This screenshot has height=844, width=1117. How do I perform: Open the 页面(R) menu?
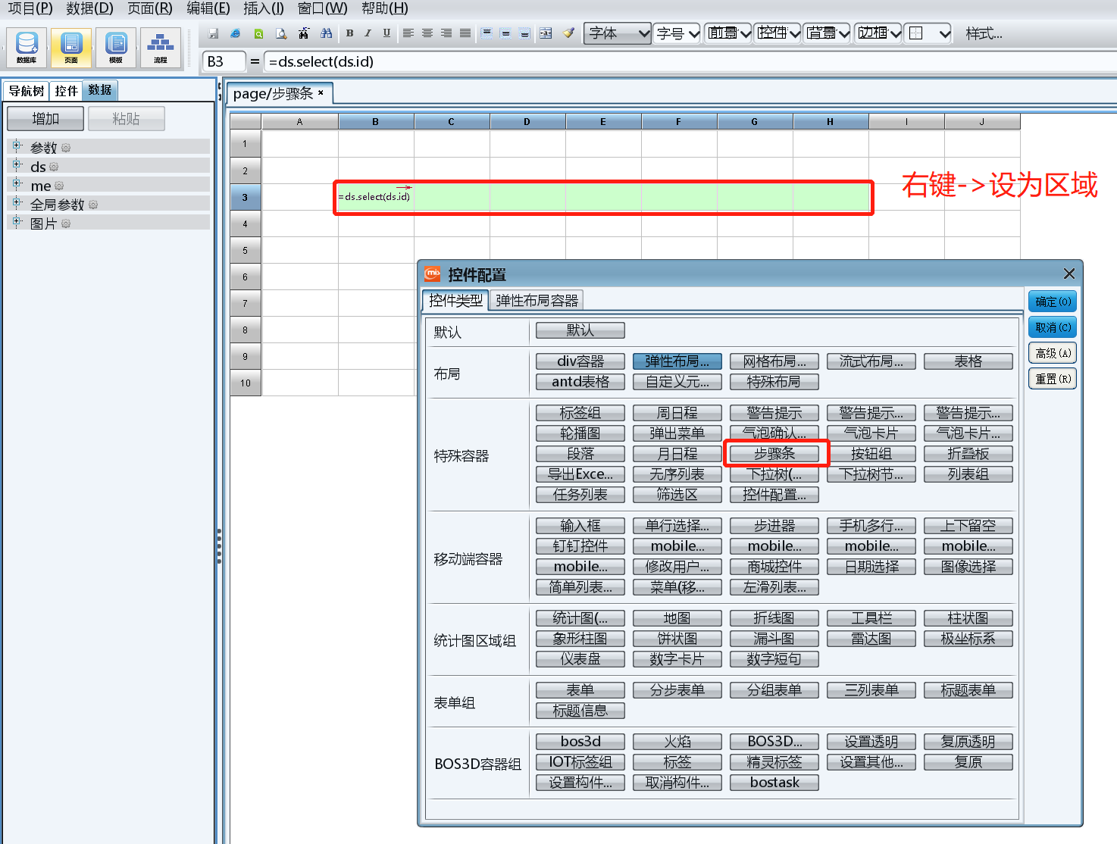[150, 8]
